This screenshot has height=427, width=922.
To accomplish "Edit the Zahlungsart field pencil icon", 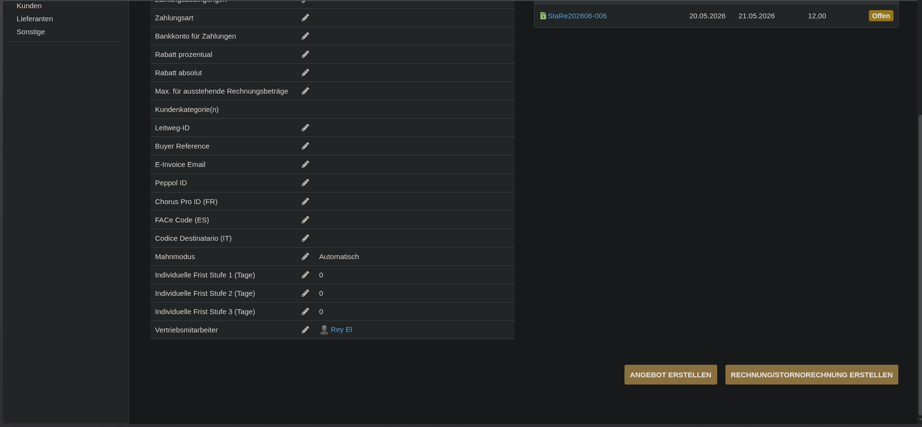I will point(305,18).
